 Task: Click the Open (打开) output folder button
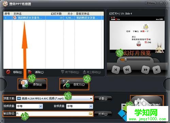[x=103, y=114]
